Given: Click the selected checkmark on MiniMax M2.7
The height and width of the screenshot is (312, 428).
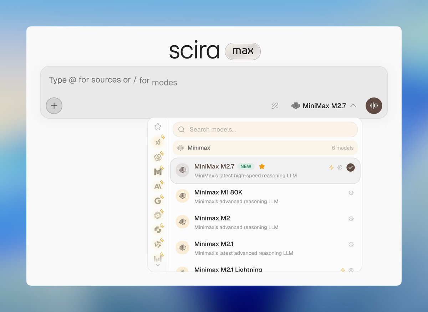Looking at the screenshot, I should pyautogui.click(x=351, y=167).
